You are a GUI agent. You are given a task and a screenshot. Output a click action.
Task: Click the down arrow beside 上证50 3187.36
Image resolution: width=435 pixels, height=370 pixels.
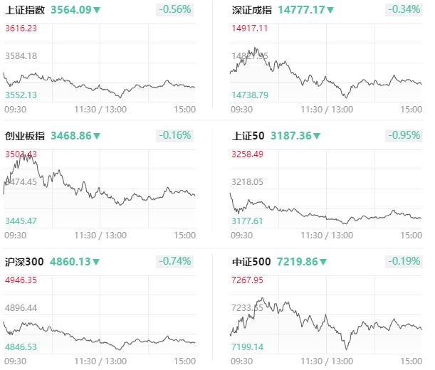317,136
